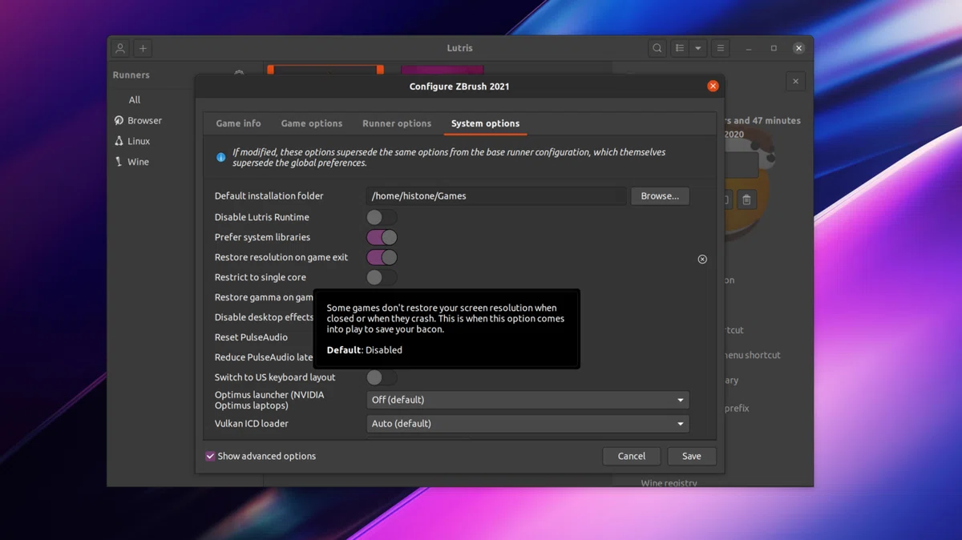Switch to the Runner options tab
Viewport: 962px width, 540px height.
coord(397,123)
